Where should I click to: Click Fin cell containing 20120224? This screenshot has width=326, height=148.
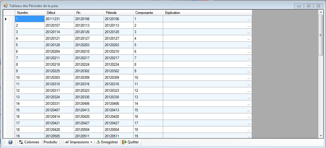point(89,65)
